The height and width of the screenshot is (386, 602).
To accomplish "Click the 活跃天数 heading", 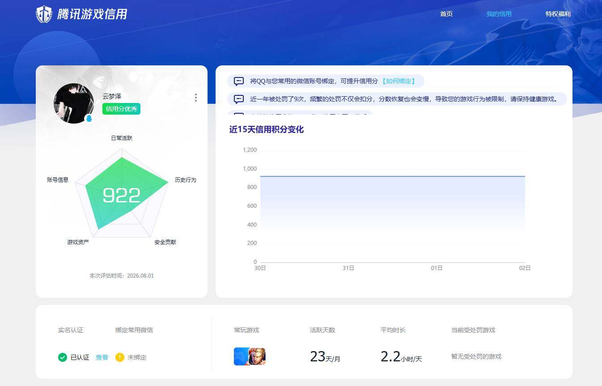I will pos(322,330).
